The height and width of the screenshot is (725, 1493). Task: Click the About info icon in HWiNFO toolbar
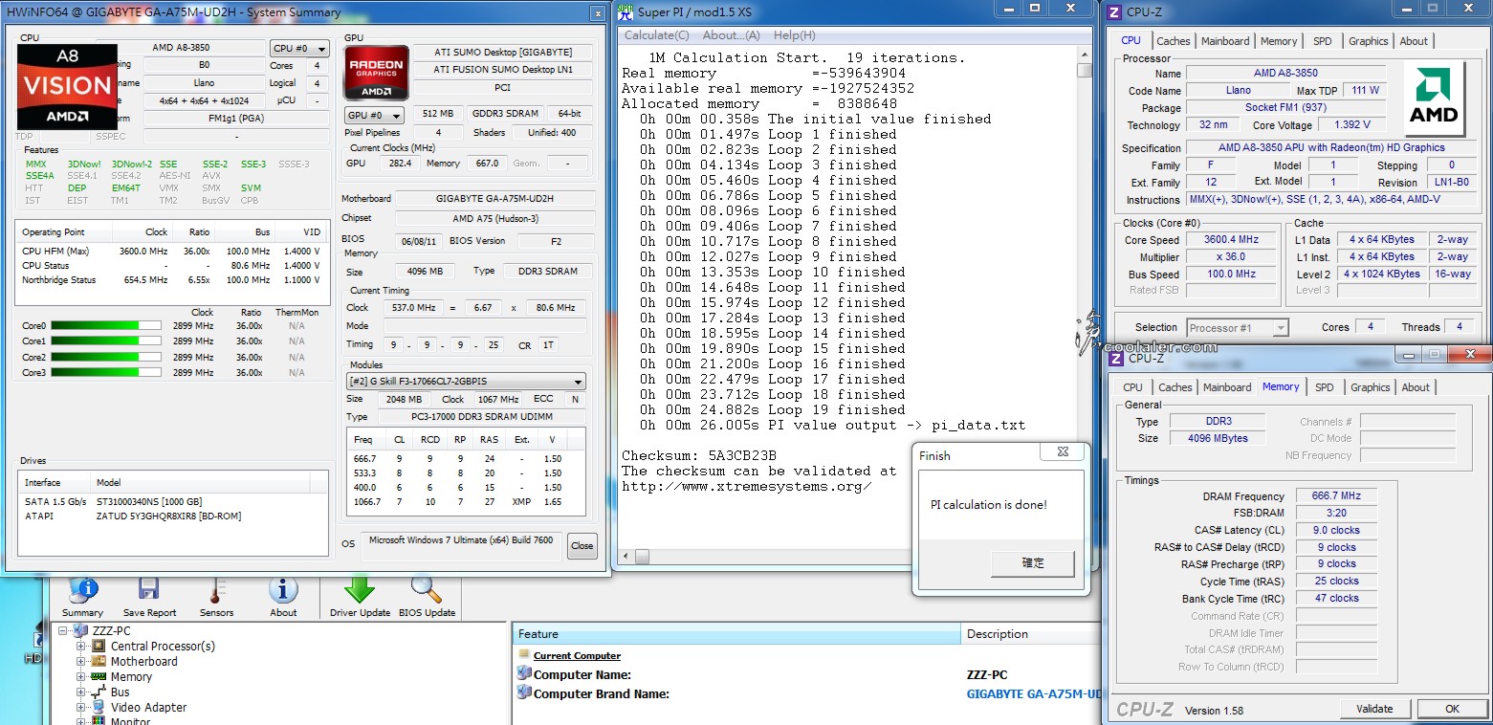283,590
